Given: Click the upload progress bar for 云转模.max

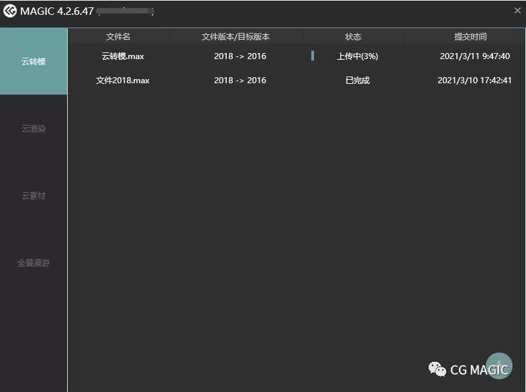Looking at the screenshot, I should point(313,56).
